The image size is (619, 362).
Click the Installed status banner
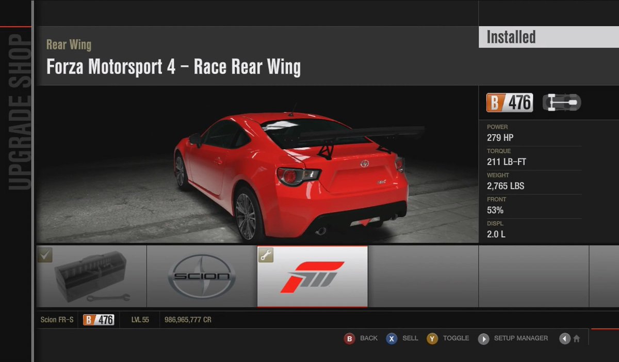coord(549,37)
